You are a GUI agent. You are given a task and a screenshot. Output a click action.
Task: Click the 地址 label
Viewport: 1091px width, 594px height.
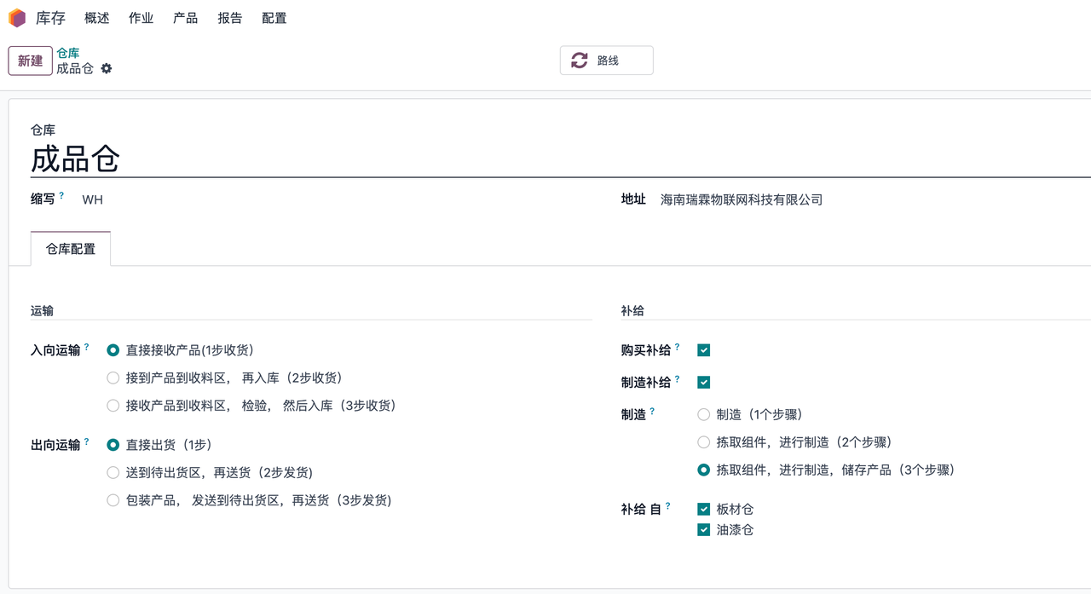[x=633, y=199]
